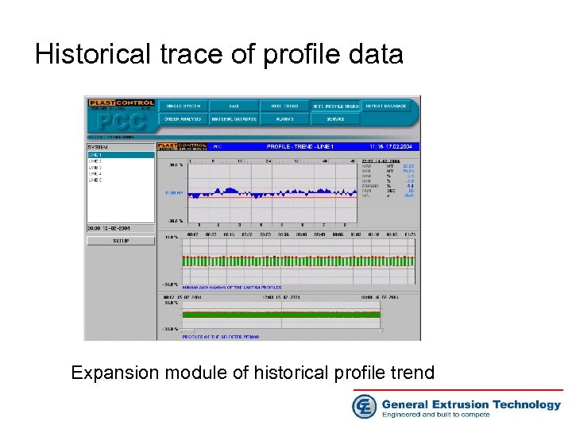Click the green selected period overview chart
The image size is (572, 429).
point(281,315)
